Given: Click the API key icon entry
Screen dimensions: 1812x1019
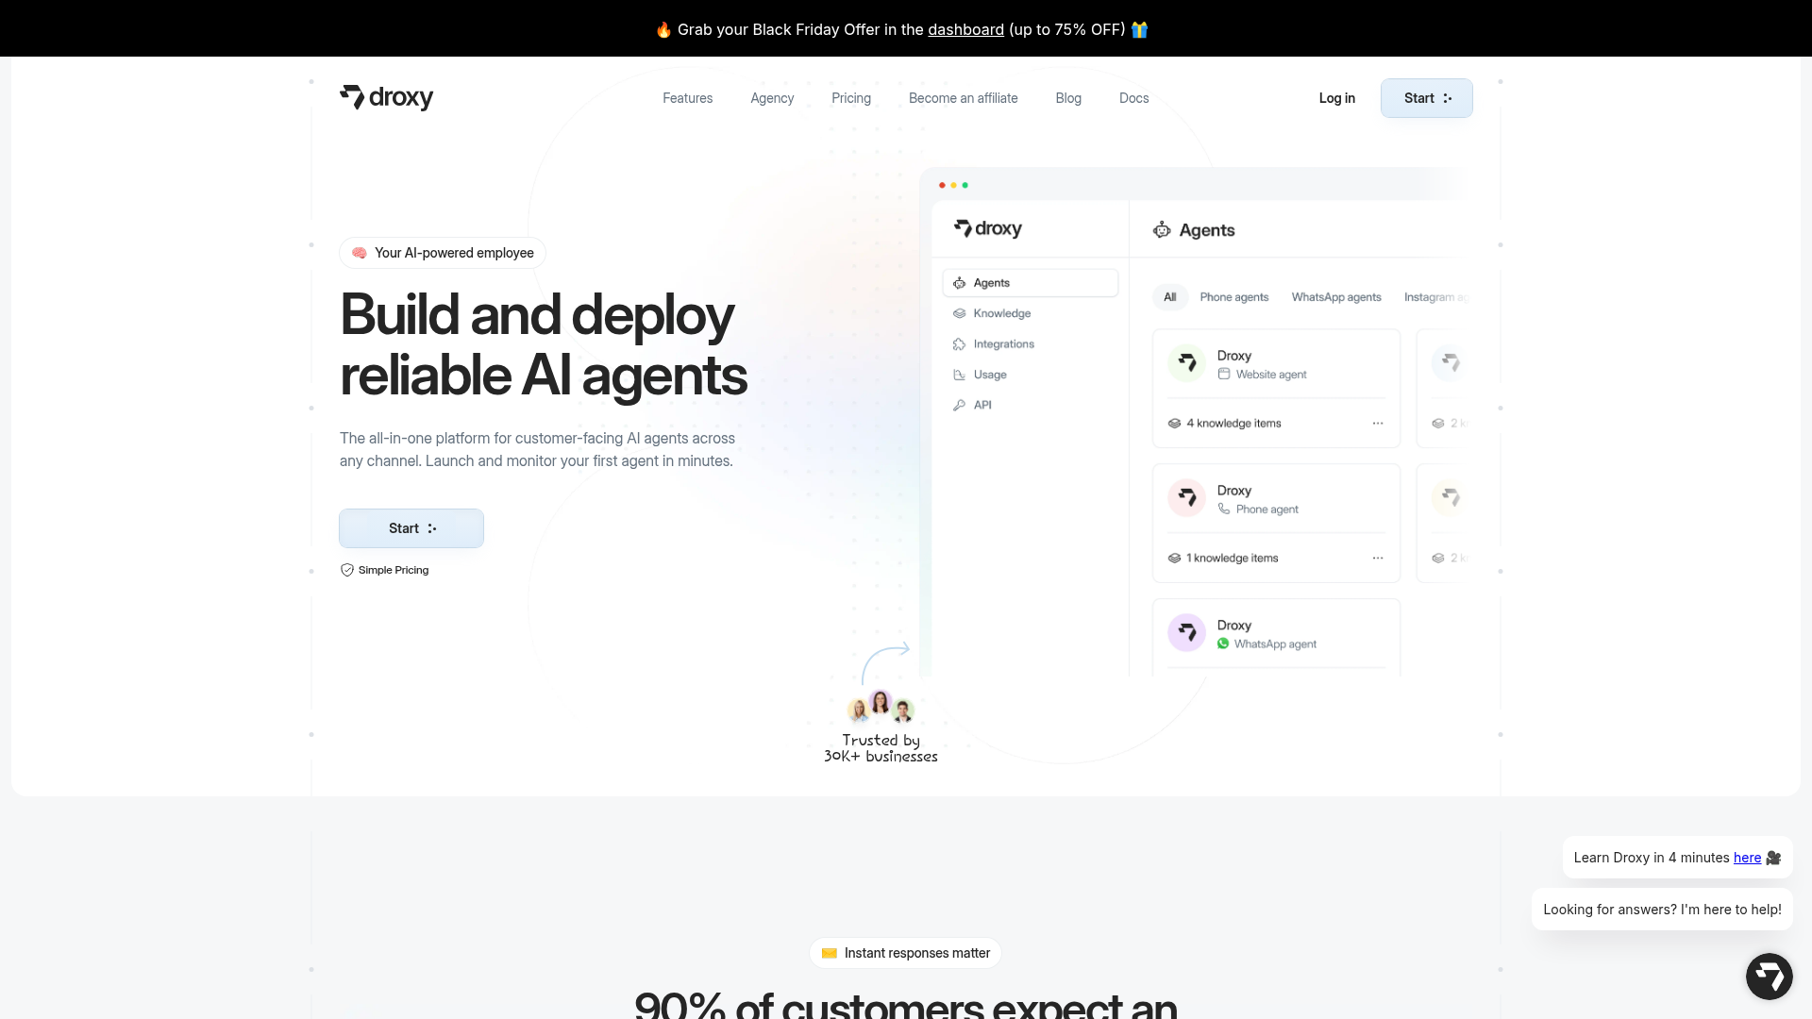Looking at the screenshot, I should pyautogui.click(x=960, y=405).
